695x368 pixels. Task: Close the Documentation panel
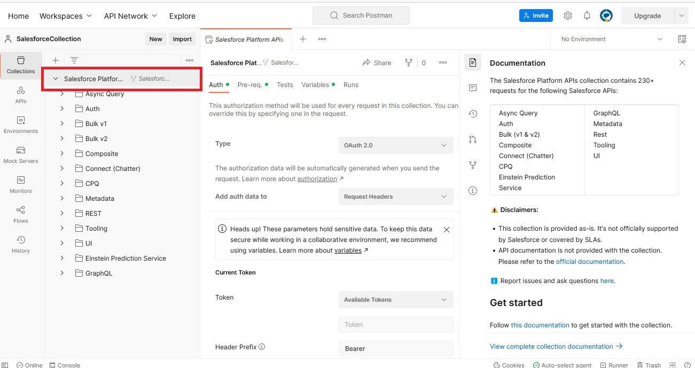click(x=682, y=62)
